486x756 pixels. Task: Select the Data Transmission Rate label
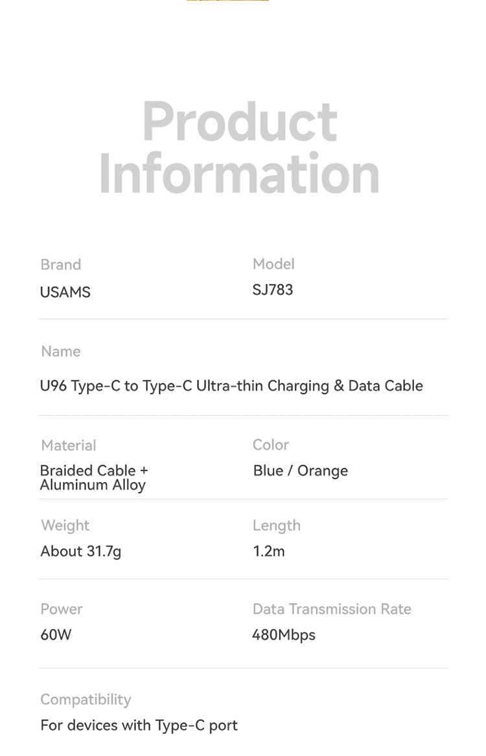(332, 609)
